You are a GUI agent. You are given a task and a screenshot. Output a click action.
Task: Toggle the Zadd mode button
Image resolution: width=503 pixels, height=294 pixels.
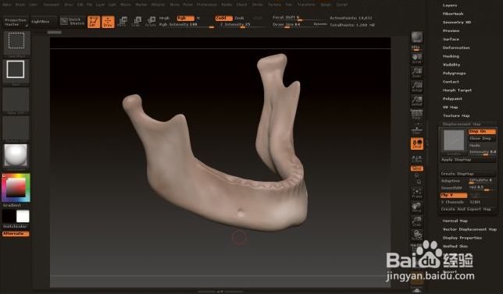coord(223,18)
